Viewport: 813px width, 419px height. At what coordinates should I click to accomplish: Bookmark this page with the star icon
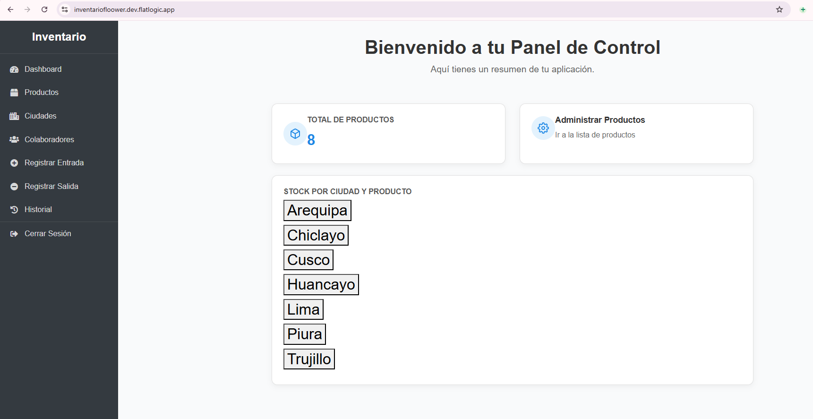click(779, 9)
